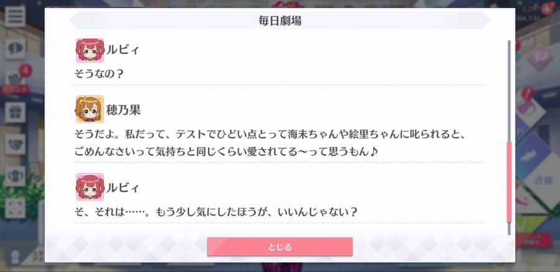Tap the handshake icon in sidebar
This screenshot has width=560, height=272.
(x=16, y=144)
